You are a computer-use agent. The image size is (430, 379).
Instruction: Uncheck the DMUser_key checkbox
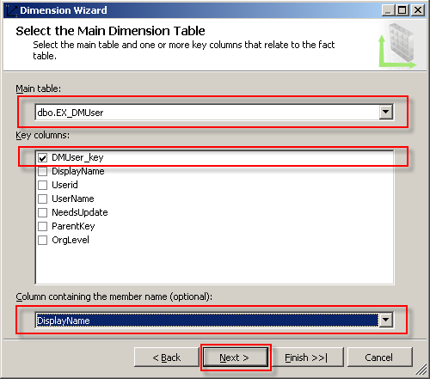42,157
